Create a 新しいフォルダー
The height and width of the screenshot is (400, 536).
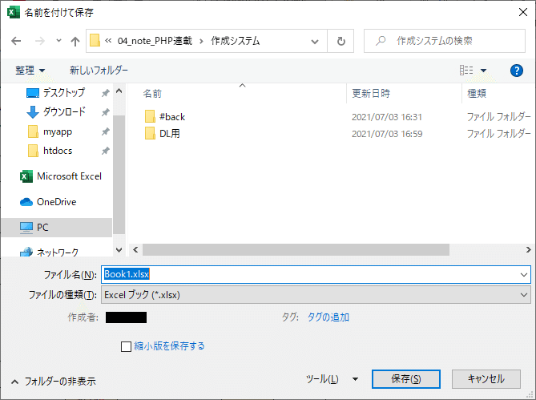pyautogui.click(x=99, y=70)
